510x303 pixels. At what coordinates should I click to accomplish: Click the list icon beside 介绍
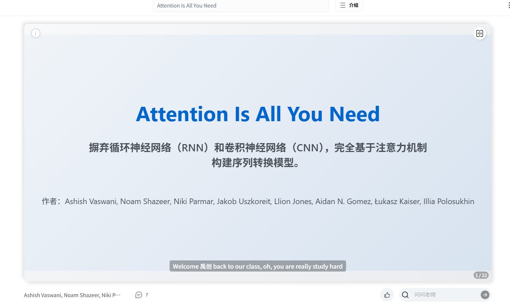point(342,5)
